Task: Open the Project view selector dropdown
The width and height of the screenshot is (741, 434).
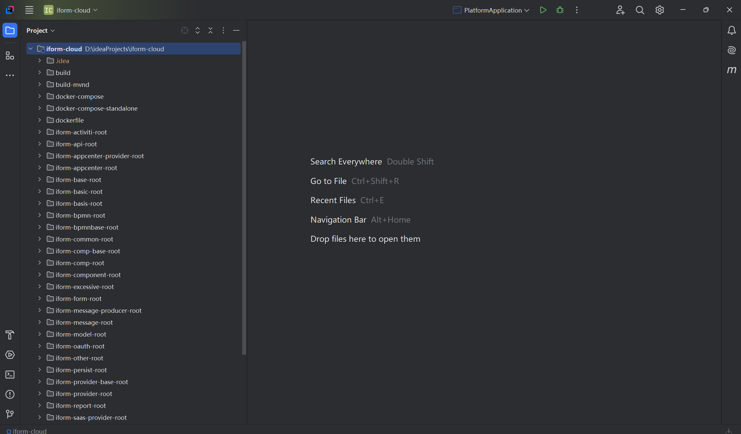Action: [40, 30]
